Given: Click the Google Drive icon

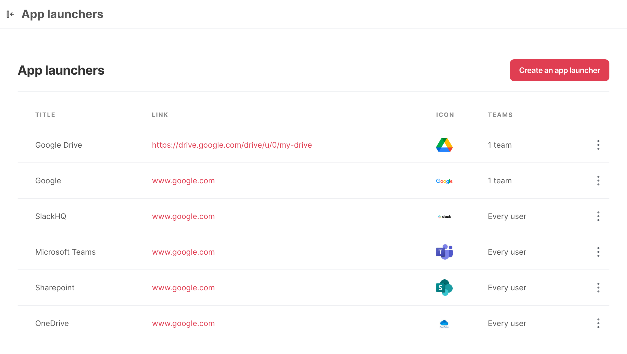Looking at the screenshot, I should pyautogui.click(x=444, y=145).
